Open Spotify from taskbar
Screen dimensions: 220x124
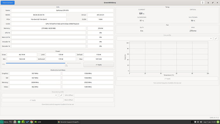tap(19, 122)
